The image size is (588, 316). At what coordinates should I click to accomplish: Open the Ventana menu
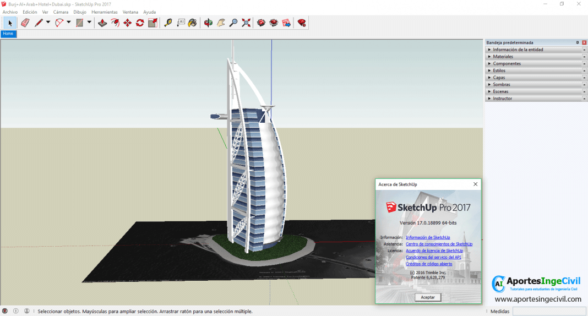point(130,12)
